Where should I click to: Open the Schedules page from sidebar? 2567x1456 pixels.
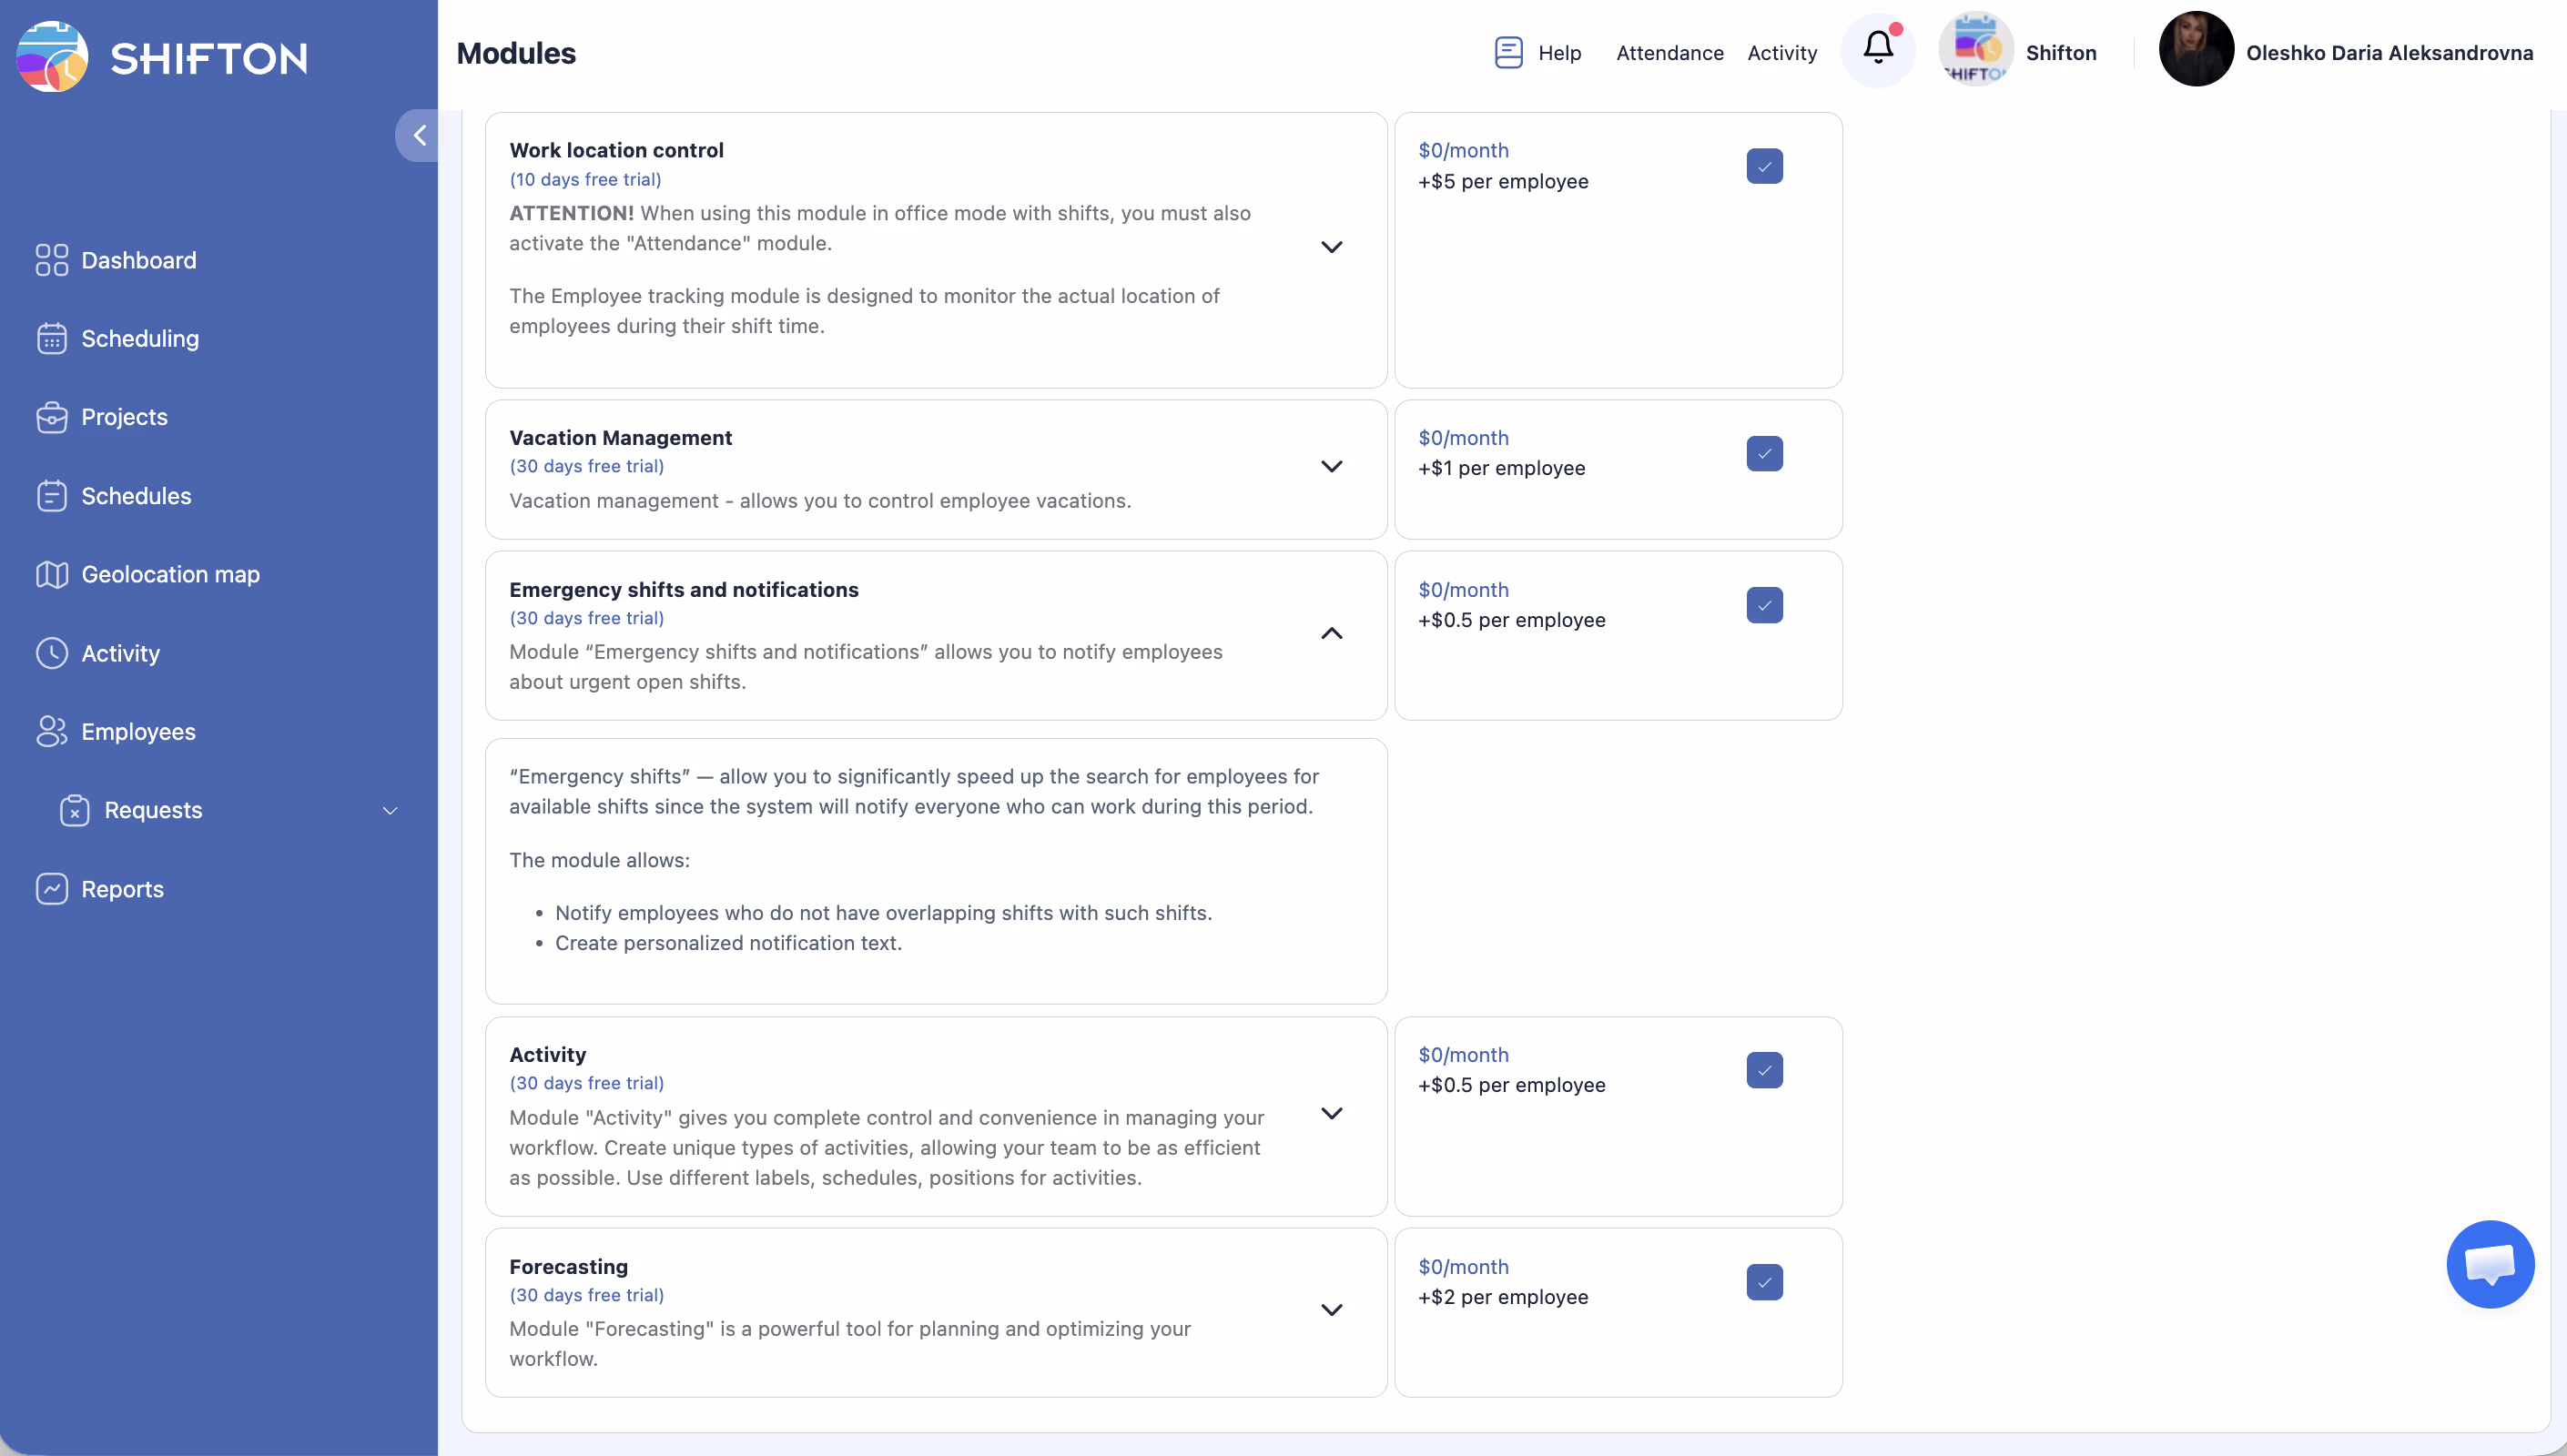(x=136, y=496)
